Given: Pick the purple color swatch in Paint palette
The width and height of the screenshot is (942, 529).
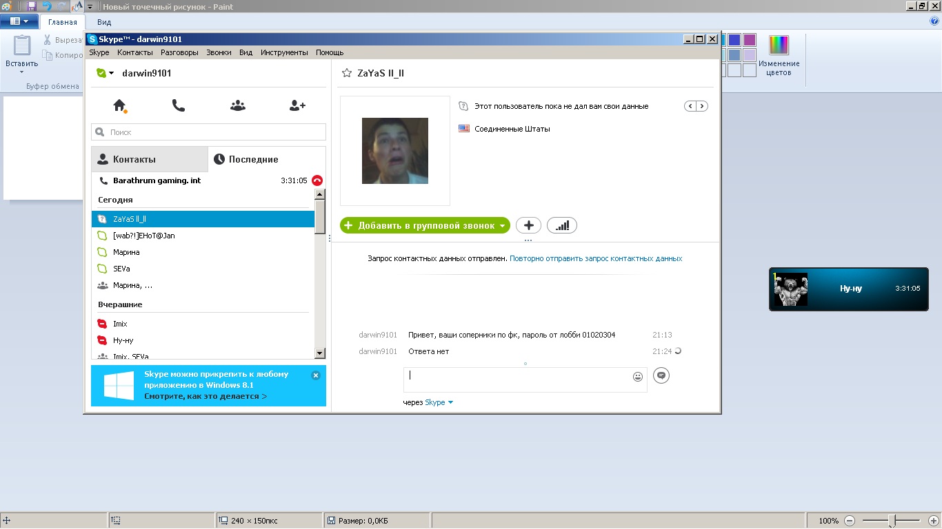Looking at the screenshot, I should pos(750,40).
